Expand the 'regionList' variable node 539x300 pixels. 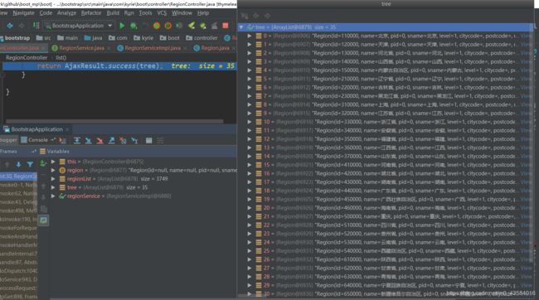click(53, 179)
